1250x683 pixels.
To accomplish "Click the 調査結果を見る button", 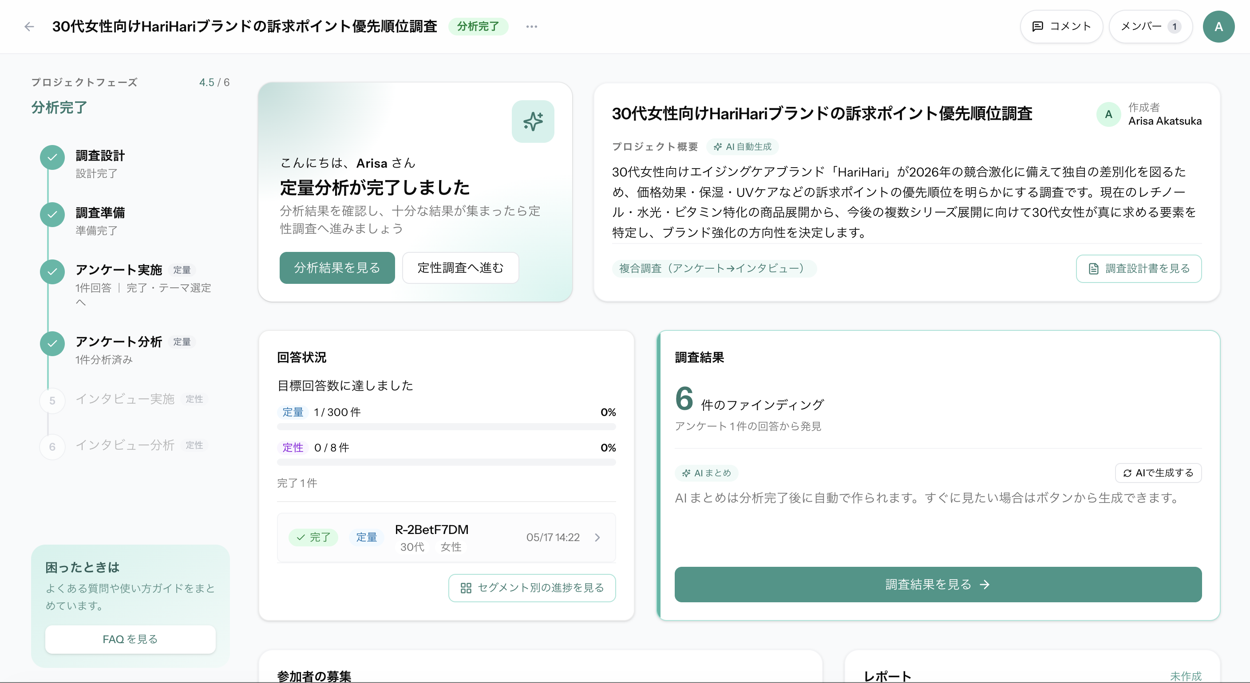I will coord(938,585).
